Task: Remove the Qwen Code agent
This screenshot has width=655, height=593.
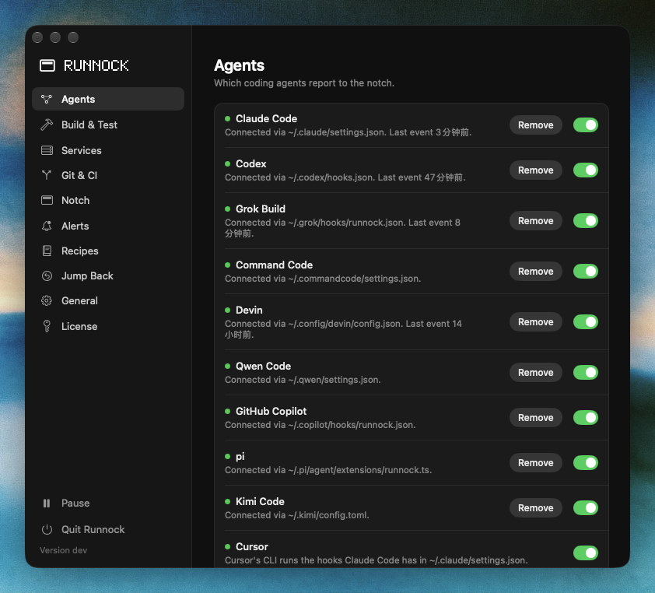Action: click(x=535, y=372)
